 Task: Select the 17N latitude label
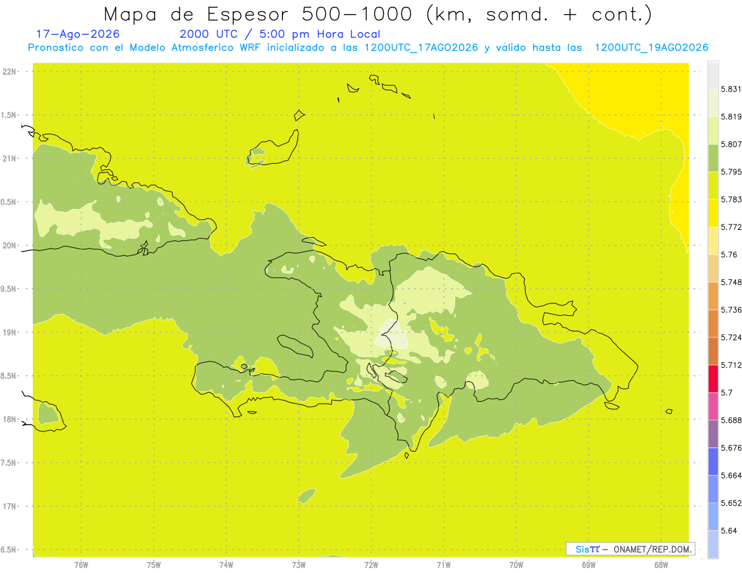coord(9,506)
